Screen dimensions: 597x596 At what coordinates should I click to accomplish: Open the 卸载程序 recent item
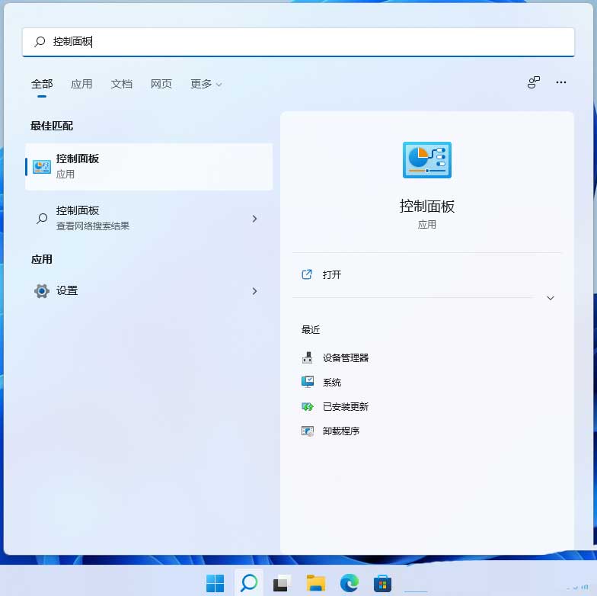[340, 431]
